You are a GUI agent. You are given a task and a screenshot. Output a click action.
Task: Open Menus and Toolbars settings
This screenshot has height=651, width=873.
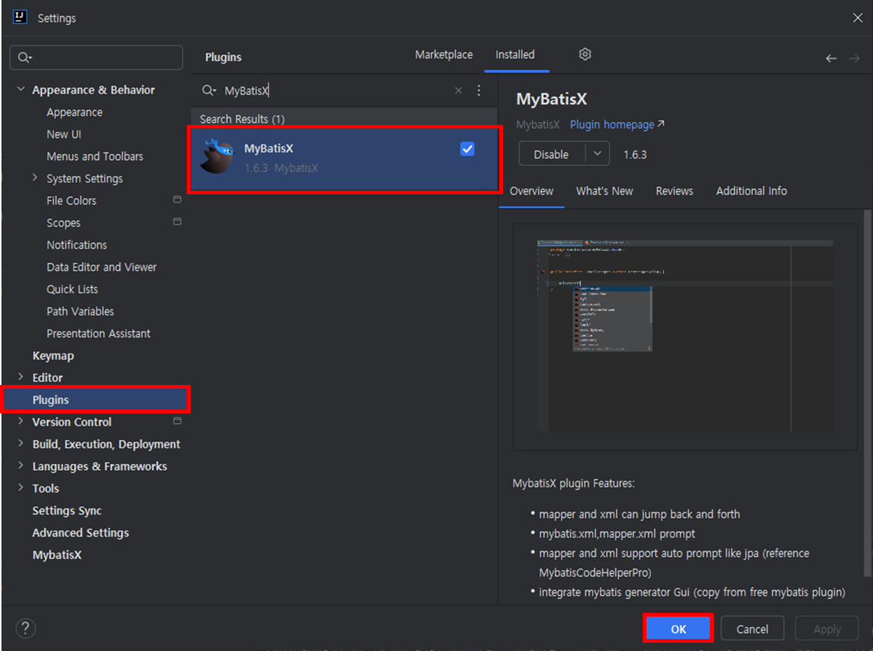pos(95,156)
